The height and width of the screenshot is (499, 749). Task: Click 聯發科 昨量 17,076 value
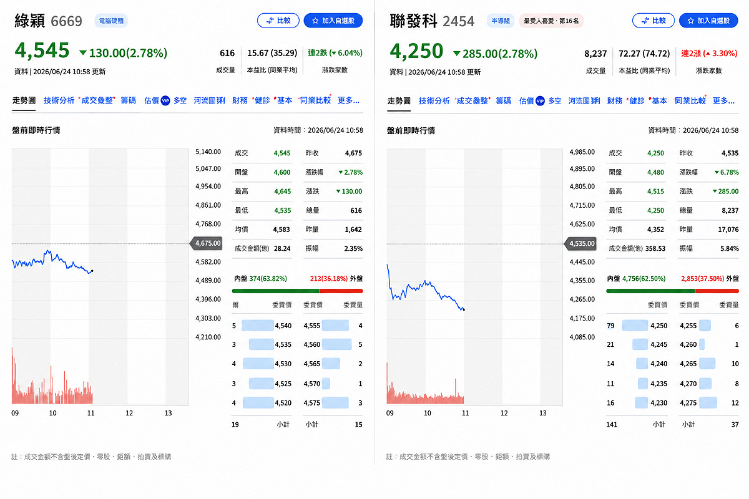click(x=728, y=230)
